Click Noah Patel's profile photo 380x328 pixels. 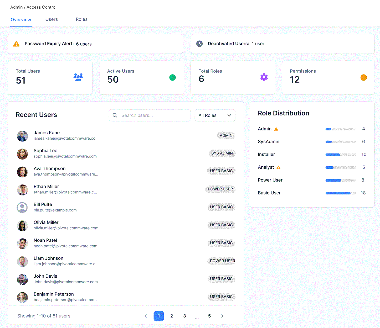tap(22, 244)
